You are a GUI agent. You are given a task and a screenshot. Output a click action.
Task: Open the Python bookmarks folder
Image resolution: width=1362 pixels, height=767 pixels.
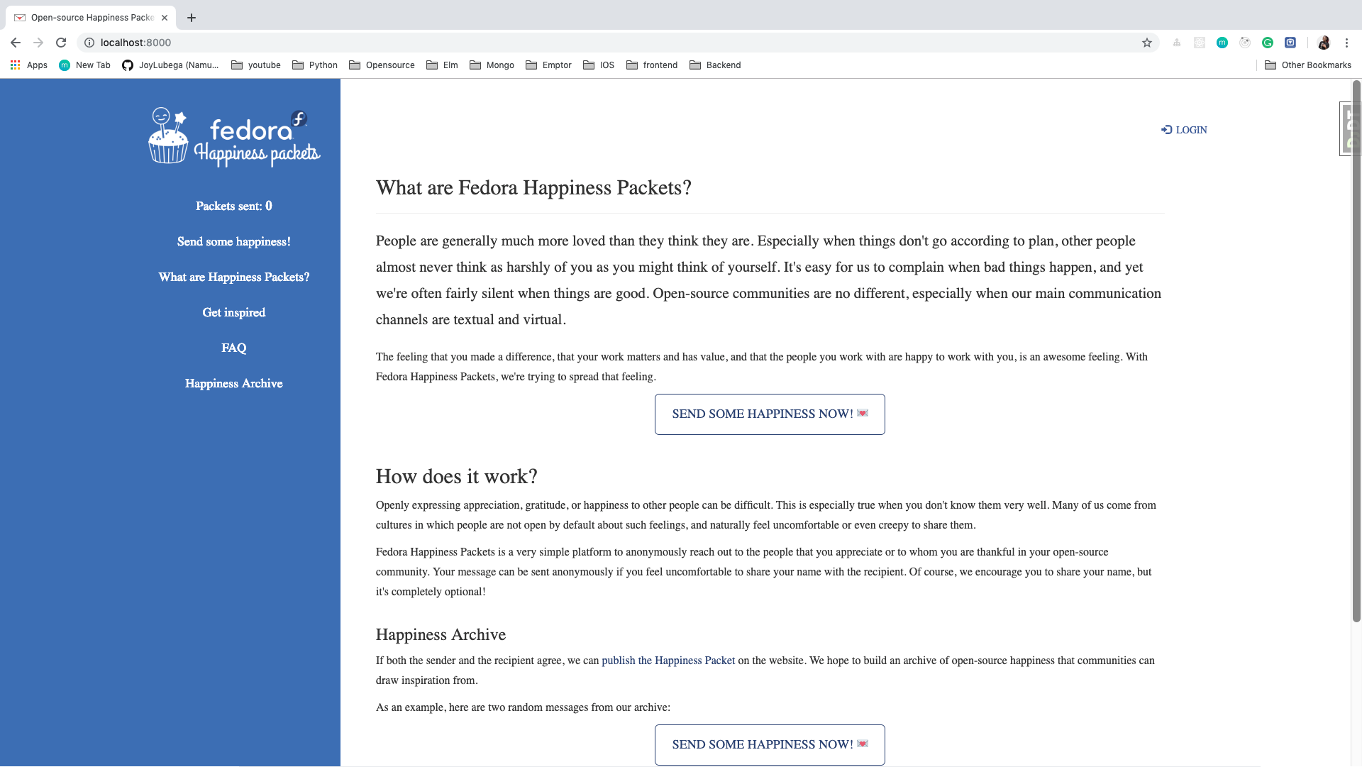(x=315, y=65)
